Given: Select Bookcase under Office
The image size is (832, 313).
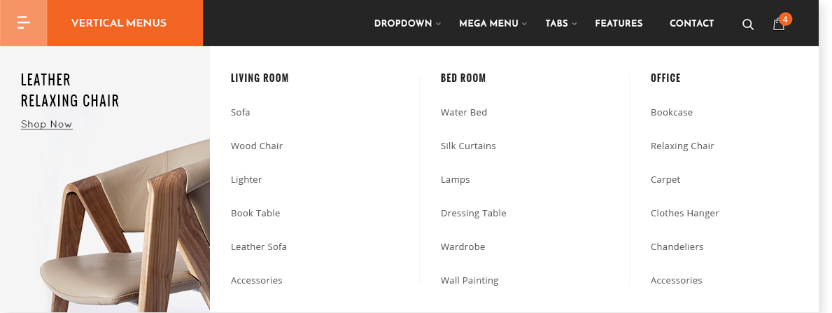Looking at the screenshot, I should [x=672, y=112].
